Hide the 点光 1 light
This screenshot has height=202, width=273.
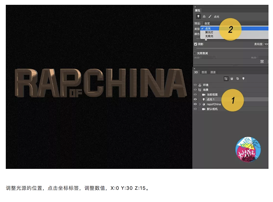tap(195, 99)
